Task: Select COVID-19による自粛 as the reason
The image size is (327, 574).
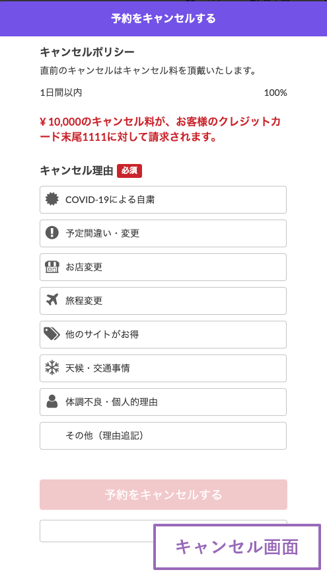Action: pyautogui.click(x=163, y=200)
